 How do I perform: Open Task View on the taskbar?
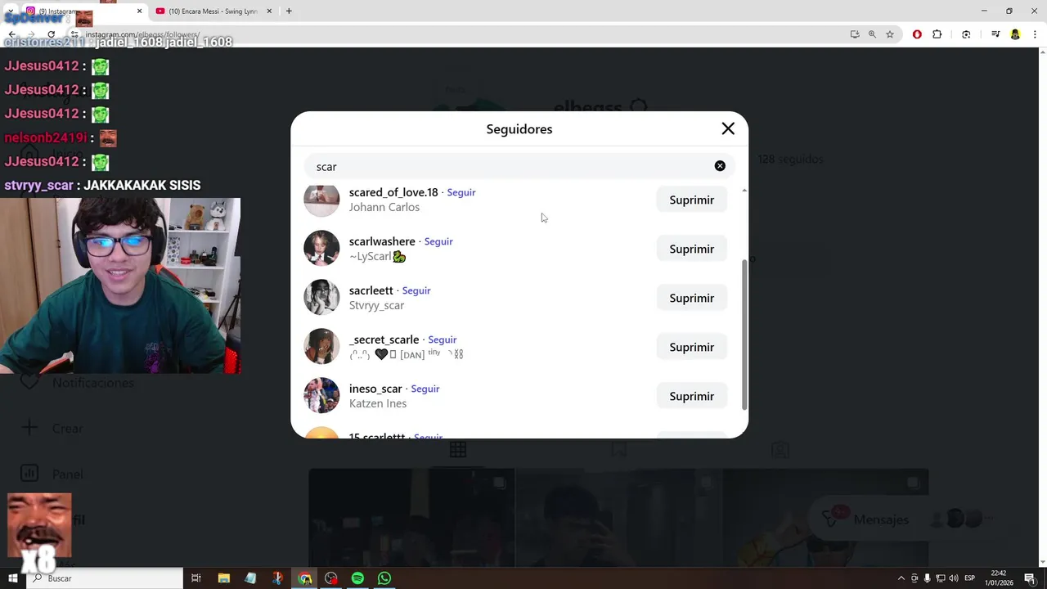[196, 578]
